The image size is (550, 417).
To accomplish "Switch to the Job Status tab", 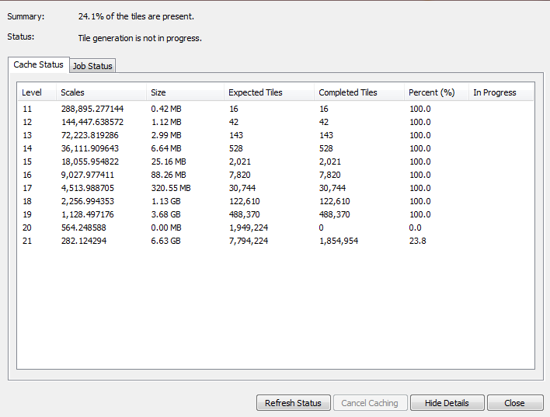I will pyautogui.click(x=92, y=66).
